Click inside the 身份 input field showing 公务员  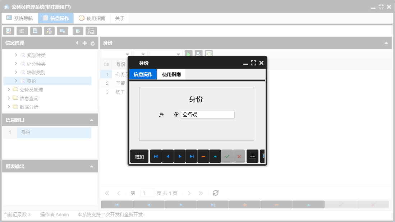point(207,114)
